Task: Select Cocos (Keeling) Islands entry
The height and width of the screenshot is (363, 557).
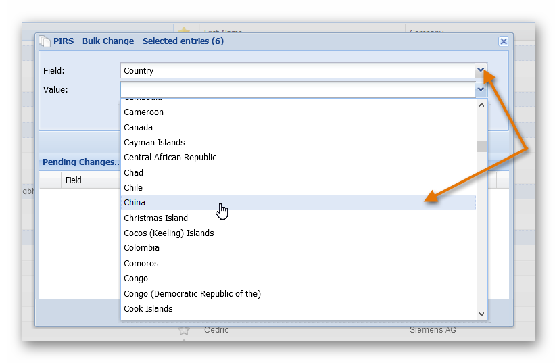Action: point(168,233)
